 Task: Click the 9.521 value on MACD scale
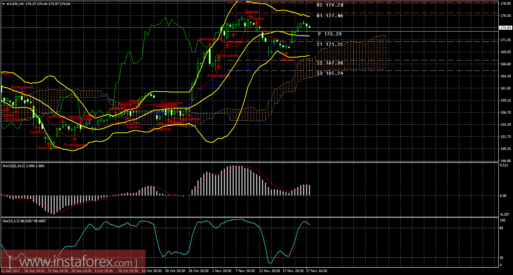[503, 165]
